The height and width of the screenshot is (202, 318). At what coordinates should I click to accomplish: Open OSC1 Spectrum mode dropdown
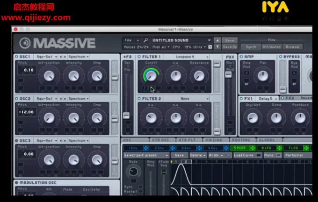(x=79, y=57)
